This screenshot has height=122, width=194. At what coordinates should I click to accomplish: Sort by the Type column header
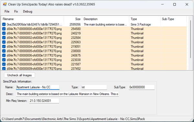(x=145, y=19)
